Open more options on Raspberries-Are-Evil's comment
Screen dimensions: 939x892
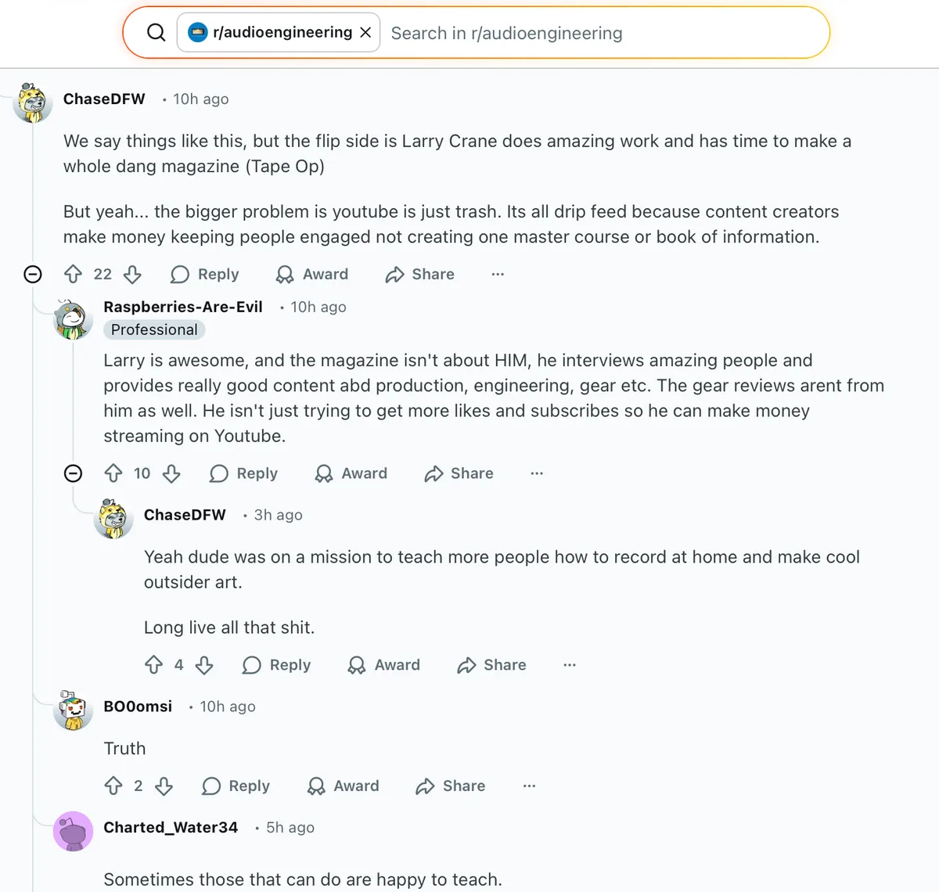click(537, 473)
